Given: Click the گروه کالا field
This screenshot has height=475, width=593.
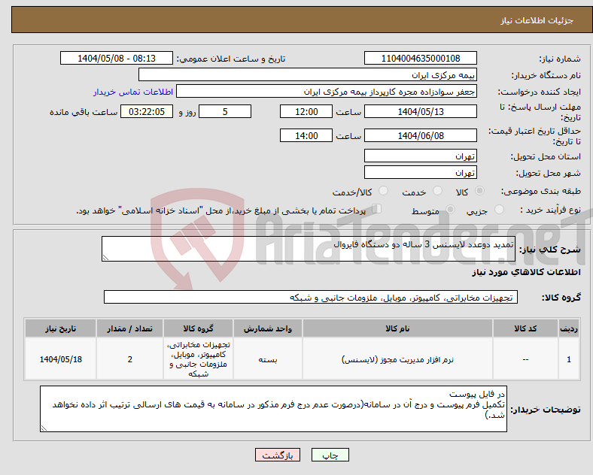Looking at the screenshot, I should [311, 297].
